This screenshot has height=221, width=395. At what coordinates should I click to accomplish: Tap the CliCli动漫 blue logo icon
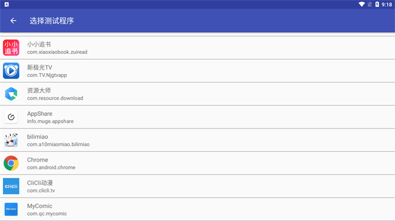pyautogui.click(x=11, y=186)
